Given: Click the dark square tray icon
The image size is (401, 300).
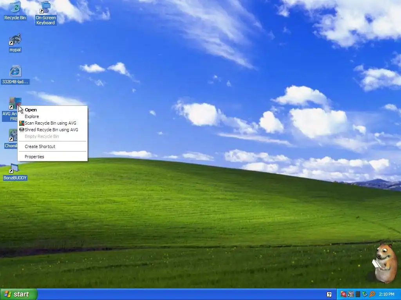Looking at the screenshot, I should [x=358, y=294].
